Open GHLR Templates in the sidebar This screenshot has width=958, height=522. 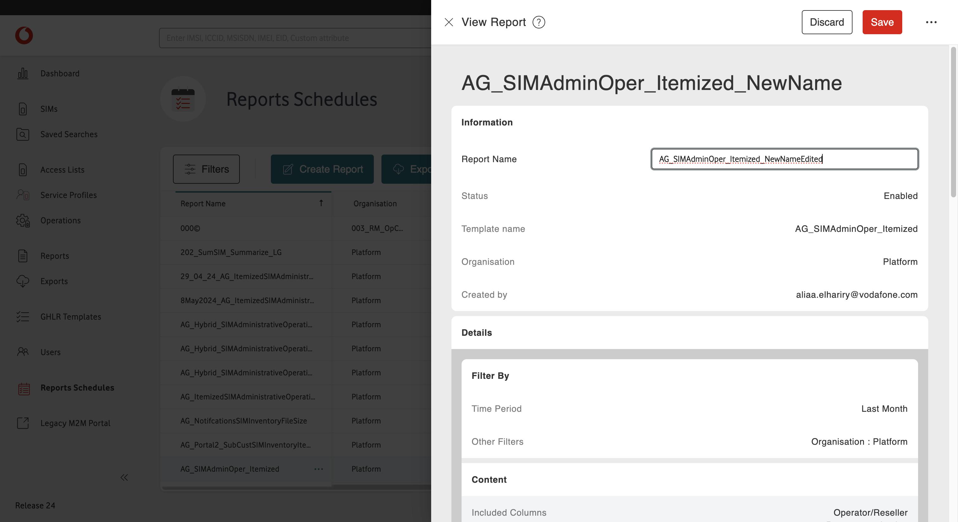pyautogui.click(x=71, y=317)
